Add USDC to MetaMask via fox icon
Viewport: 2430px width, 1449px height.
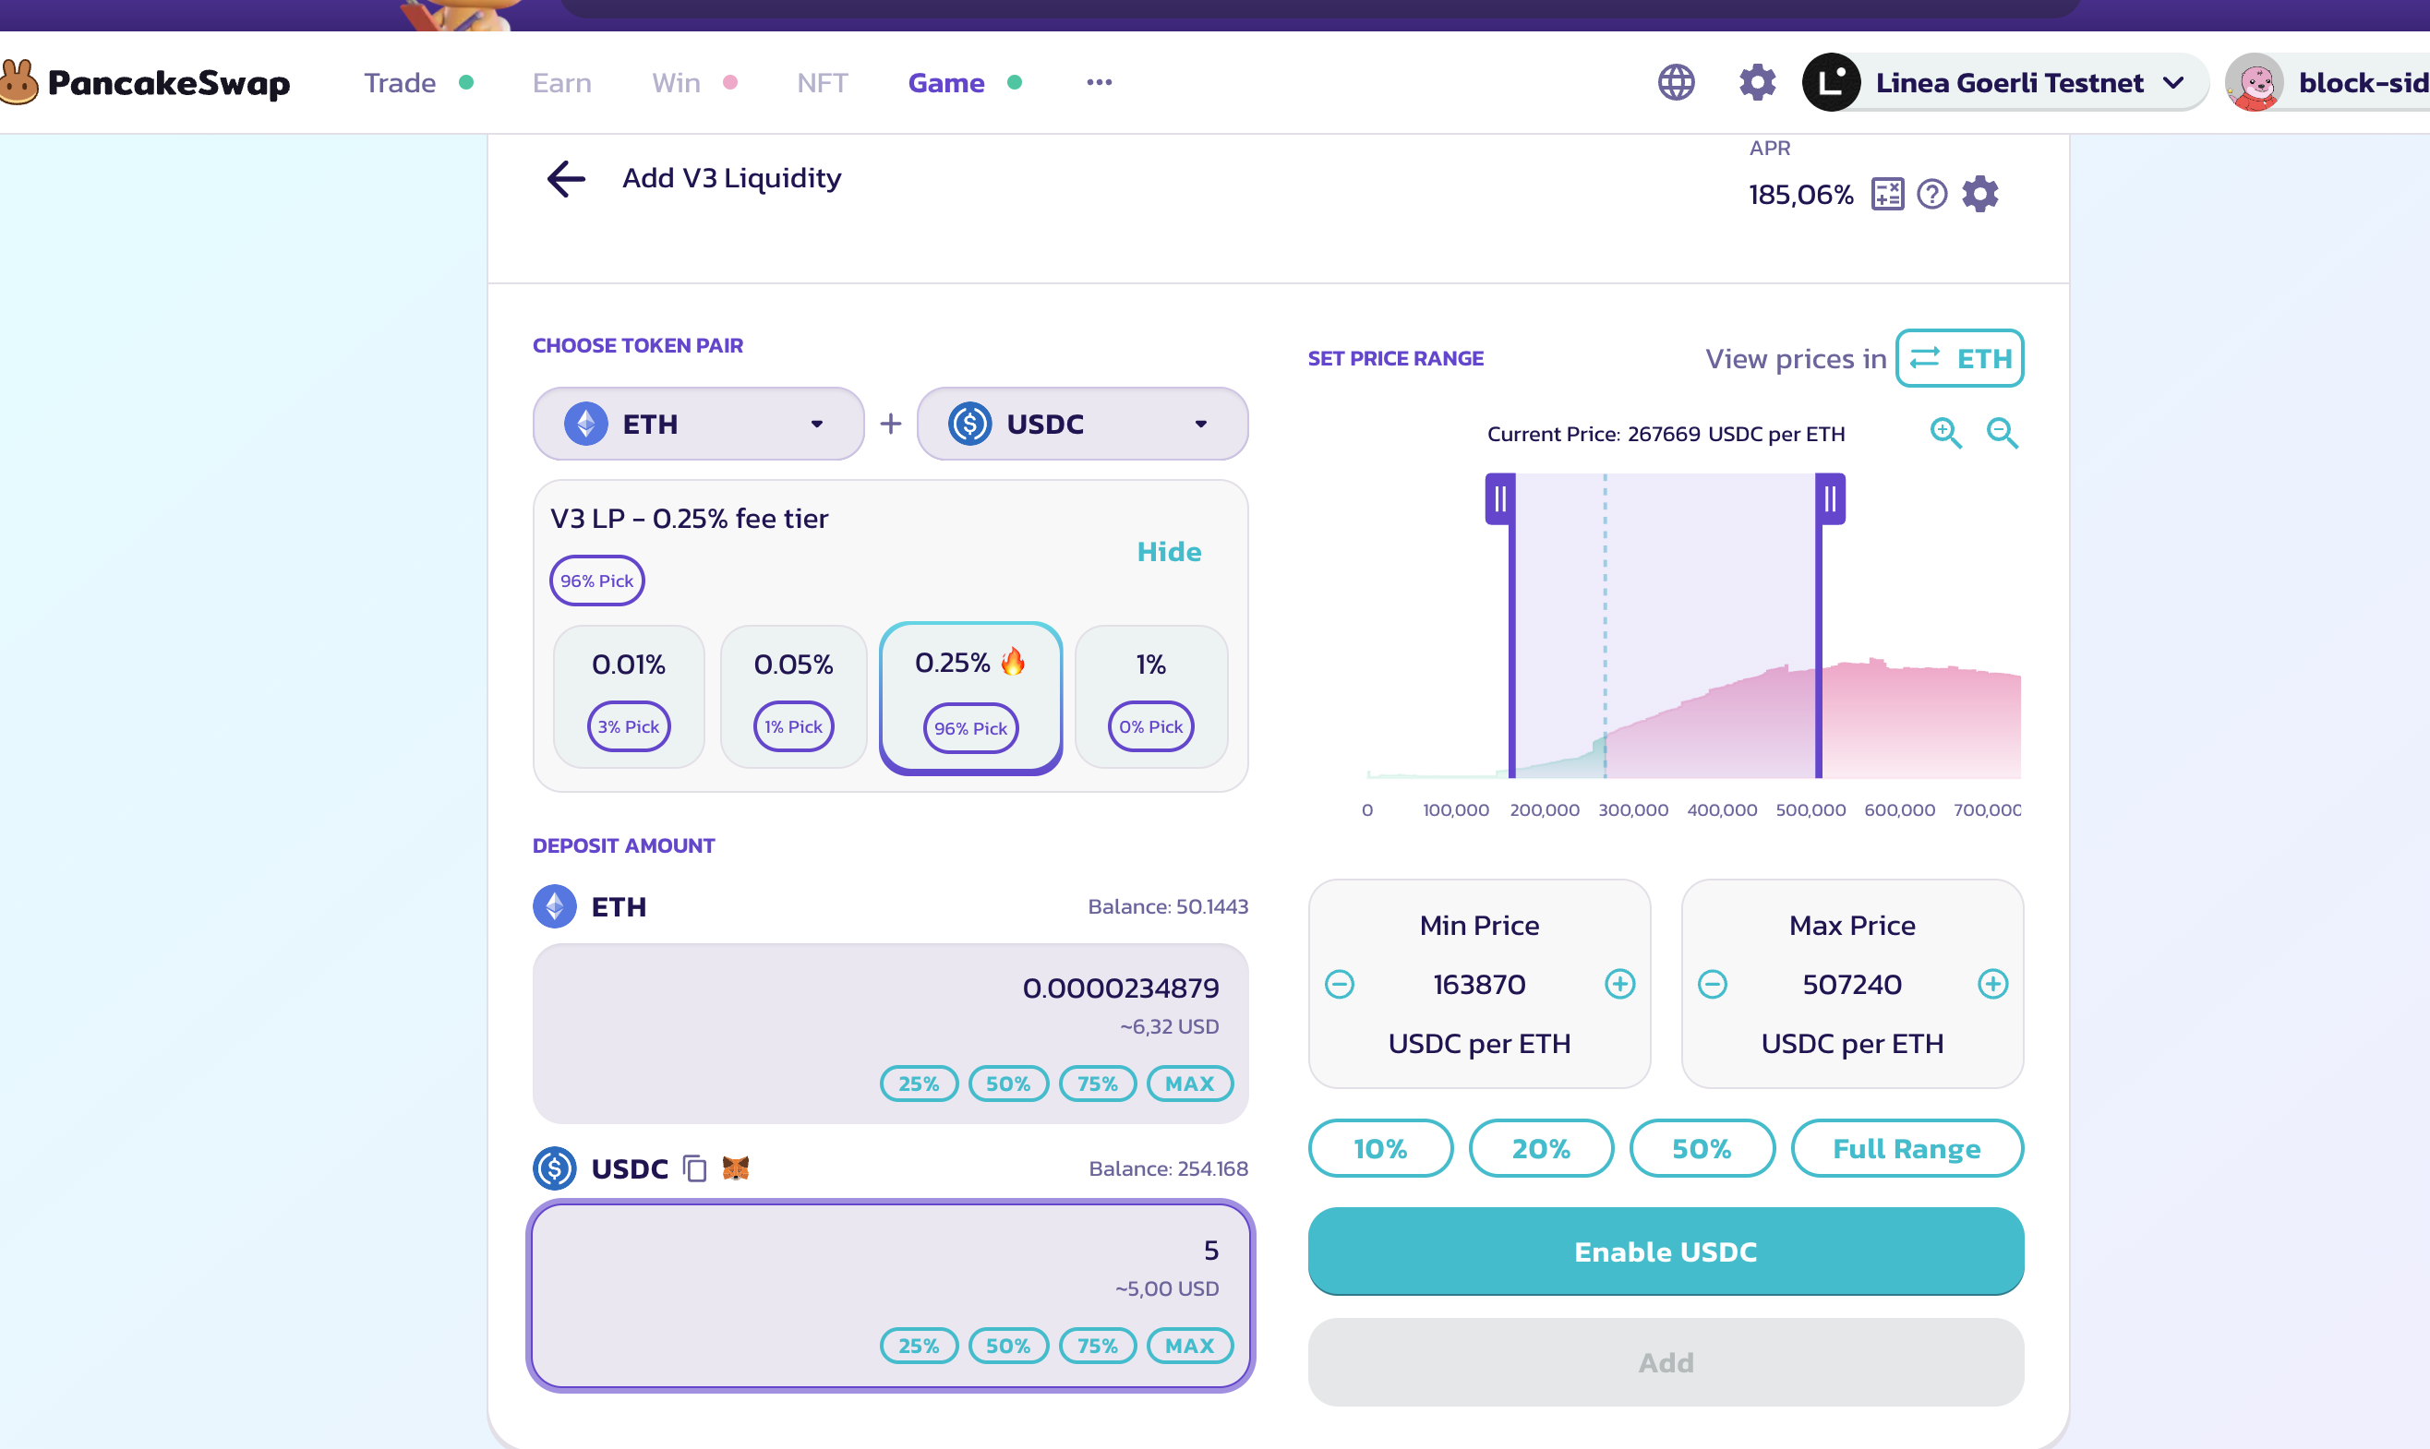coord(736,1168)
